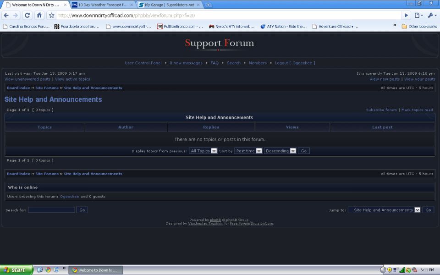The image size is (440, 275).
Task: Open the Free Forum/DivisionCore footer link
Action: (252, 223)
